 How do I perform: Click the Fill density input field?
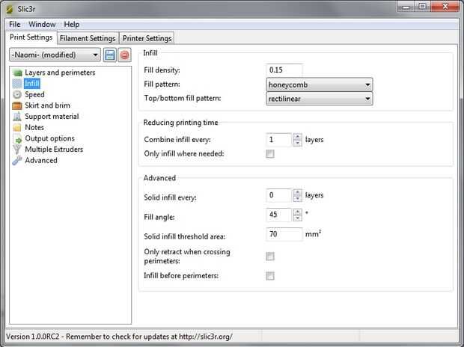(284, 70)
